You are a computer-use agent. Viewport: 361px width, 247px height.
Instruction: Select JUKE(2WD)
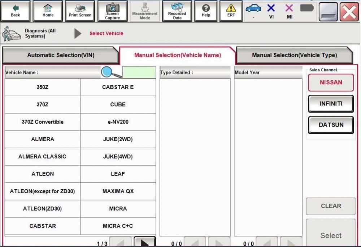click(118, 139)
